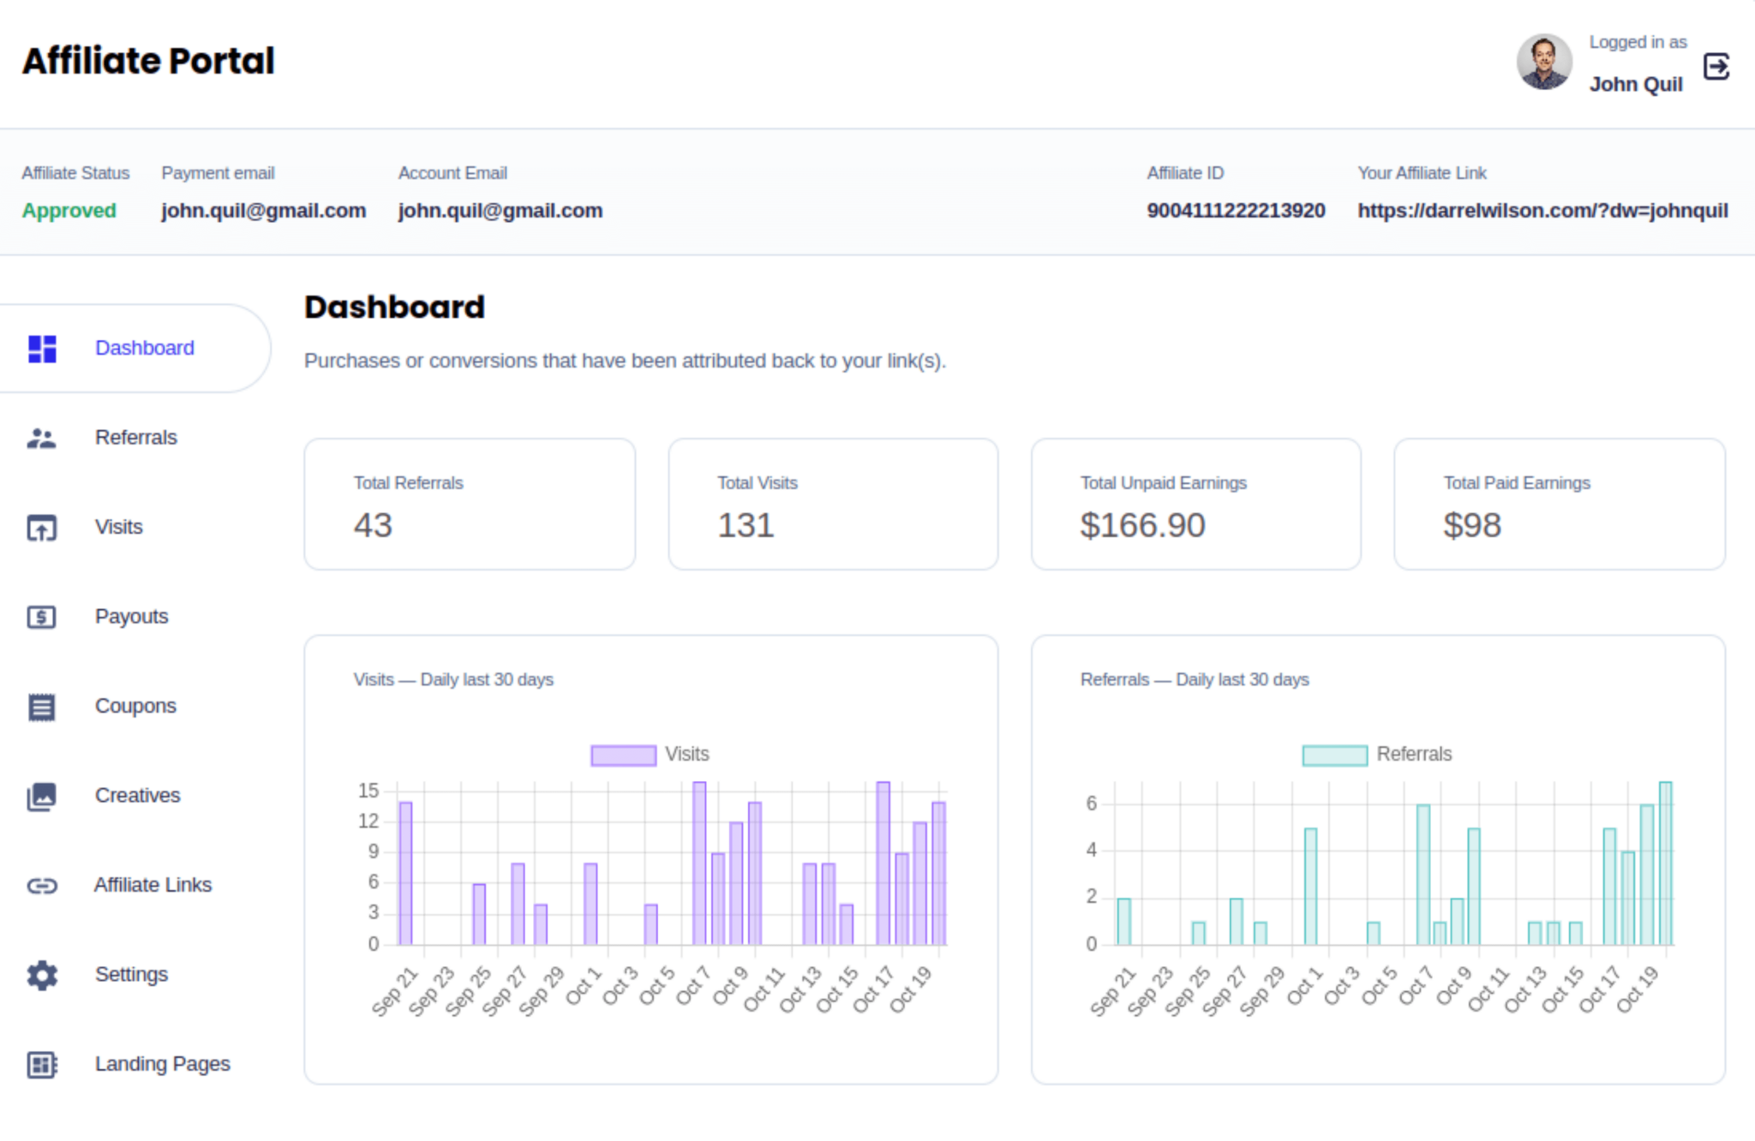Open the Payouts section from the sidebar
The width and height of the screenshot is (1755, 1141).
[x=131, y=617]
